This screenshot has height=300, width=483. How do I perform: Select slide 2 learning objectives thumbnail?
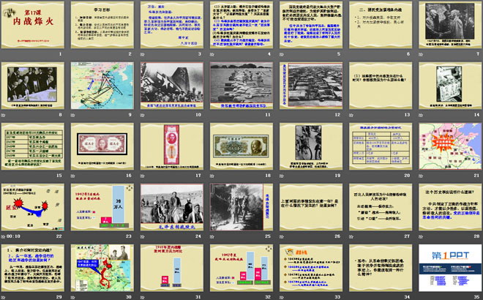tap(102, 25)
